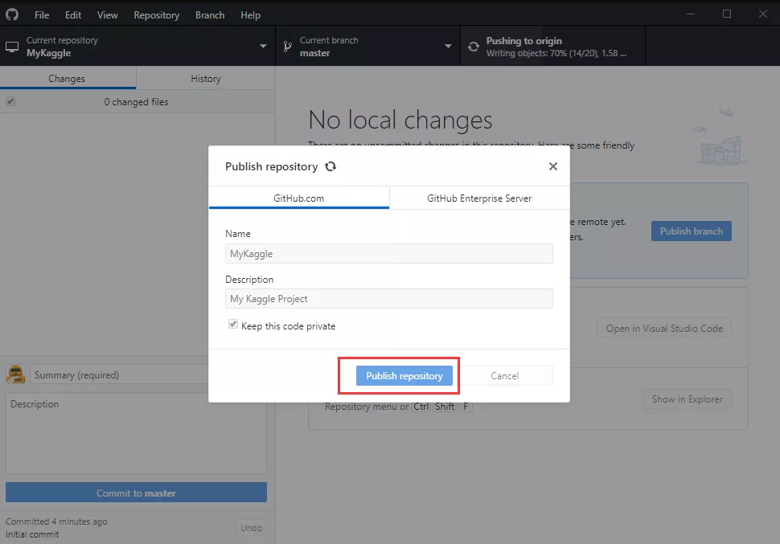Switch to the History tab
The width and height of the screenshot is (780, 544).
[205, 79]
